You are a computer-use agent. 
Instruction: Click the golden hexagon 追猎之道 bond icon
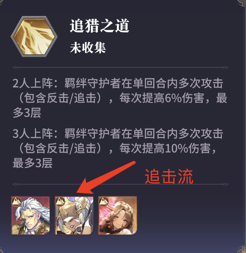point(34,37)
